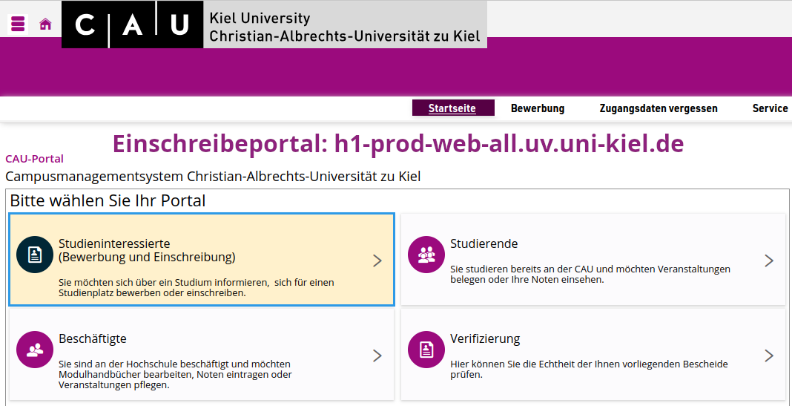Click 'Bitte wählen Sie Ihr Portal' heading

point(108,200)
